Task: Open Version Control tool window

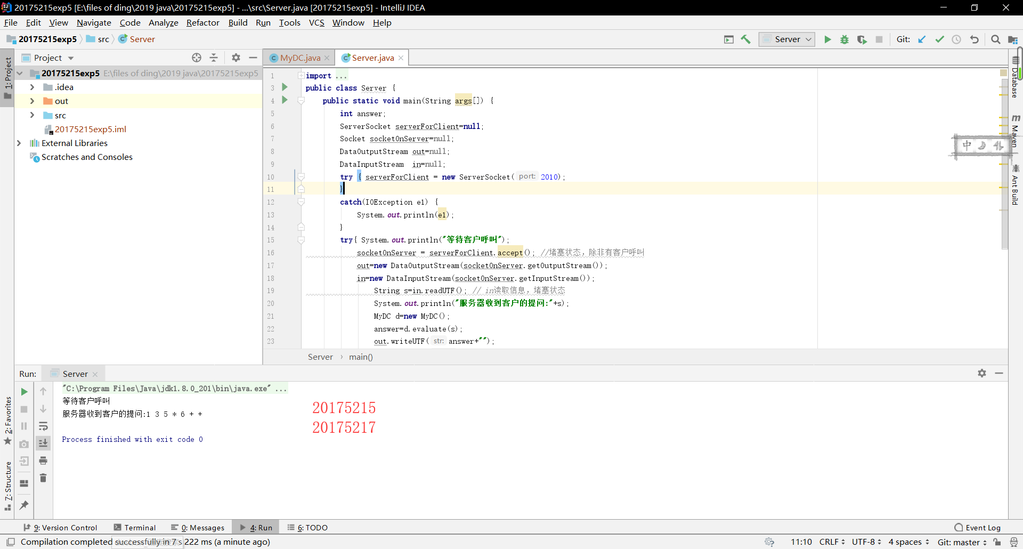Action: (60, 527)
